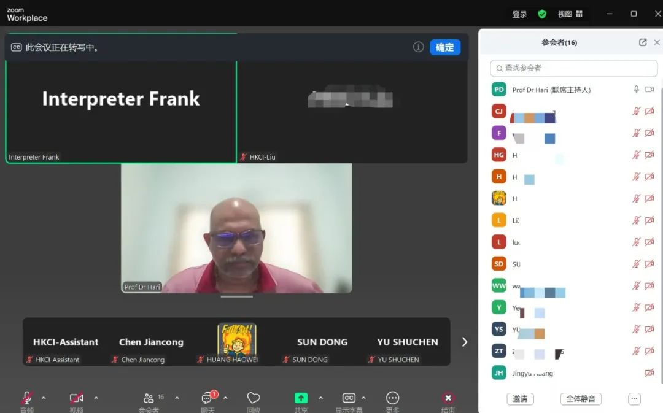Turn on camera with video button
Image resolution: width=663 pixels, height=413 pixels.
pos(76,398)
